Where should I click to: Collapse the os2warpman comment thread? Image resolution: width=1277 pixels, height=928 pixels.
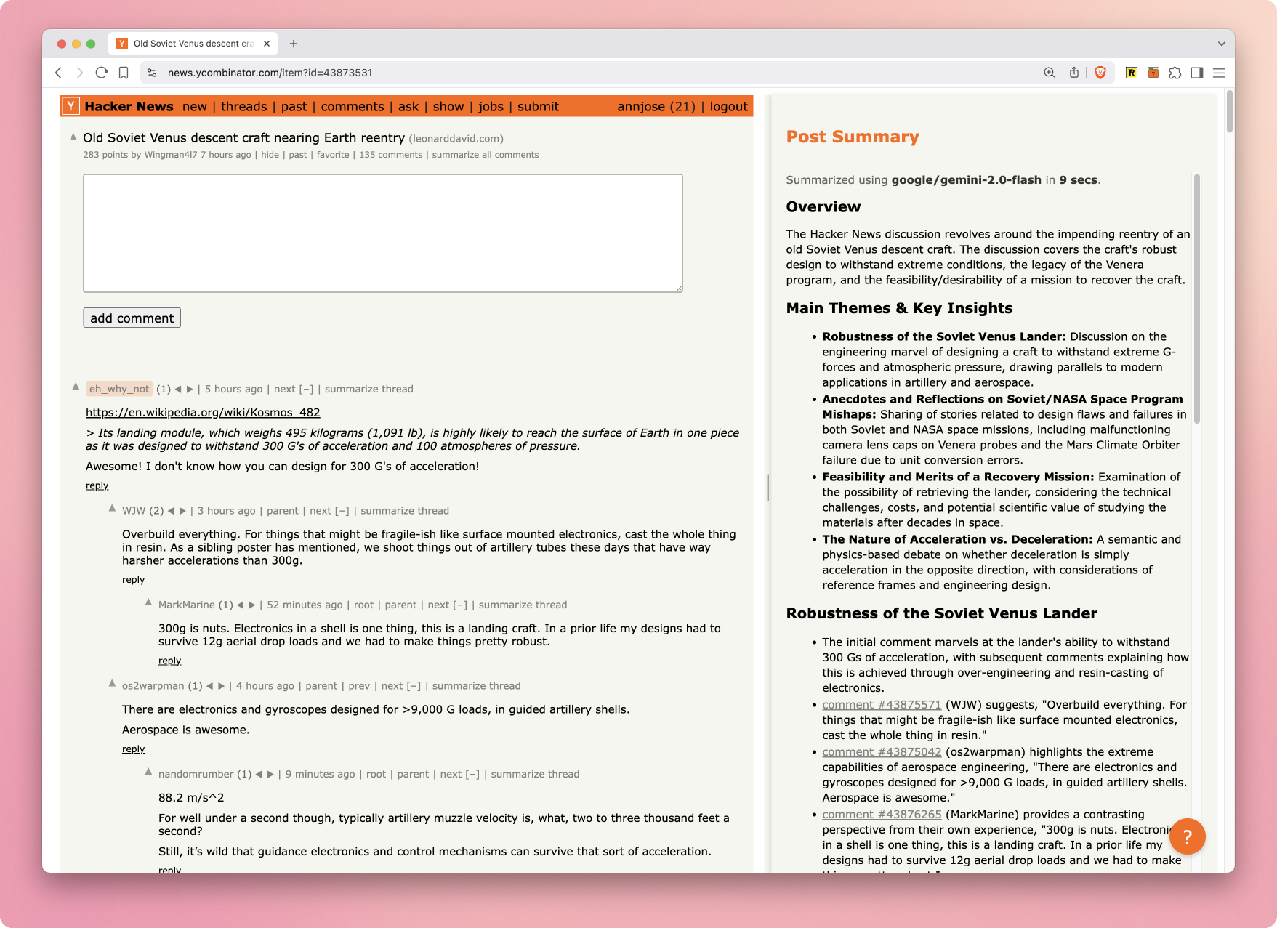[x=414, y=686]
